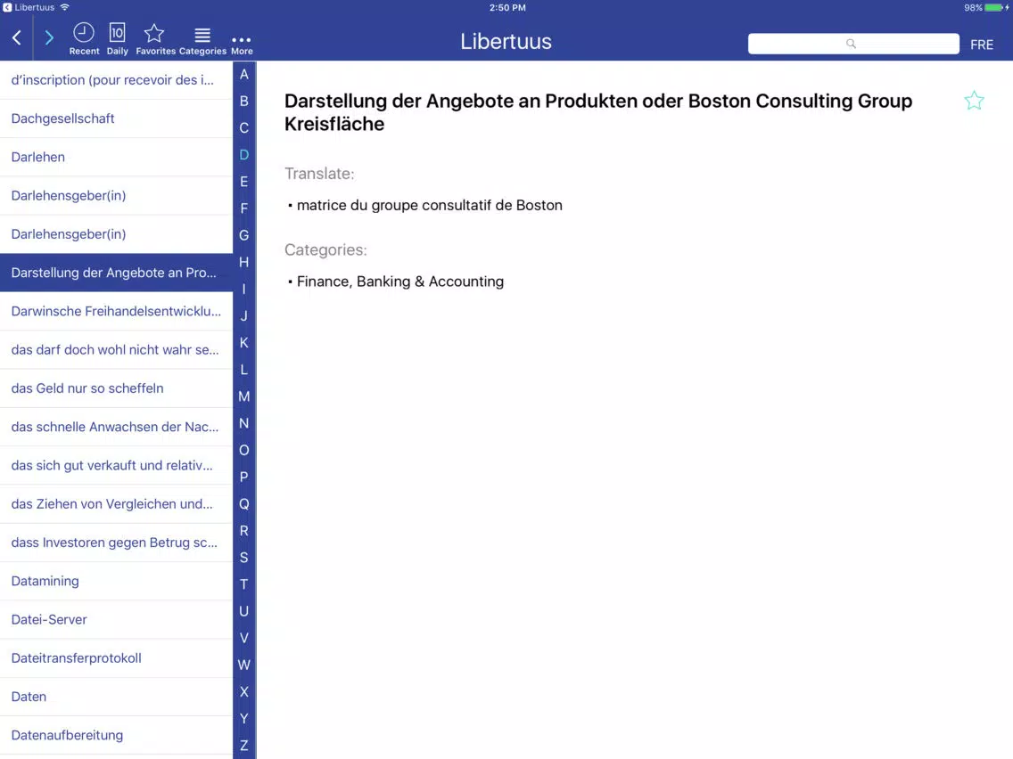Image resolution: width=1013 pixels, height=759 pixels.
Task: Jump to letter A in the index
Action: pyautogui.click(x=244, y=74)
